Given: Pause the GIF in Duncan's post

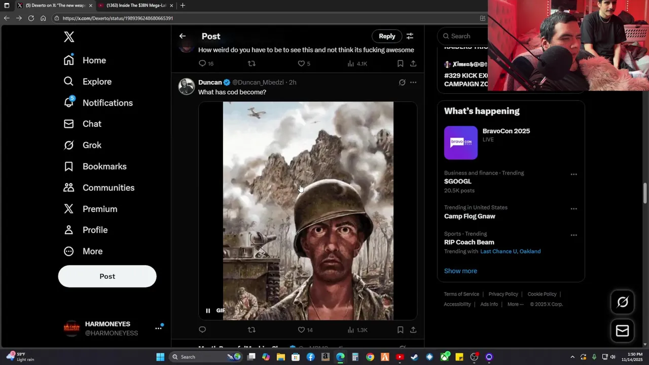Looking at the screenshot, I should (x=208, y=311).
